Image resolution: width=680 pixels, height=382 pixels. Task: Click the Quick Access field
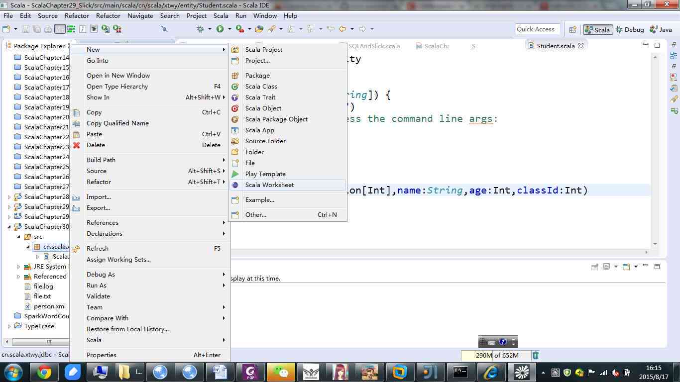(538, 29)
